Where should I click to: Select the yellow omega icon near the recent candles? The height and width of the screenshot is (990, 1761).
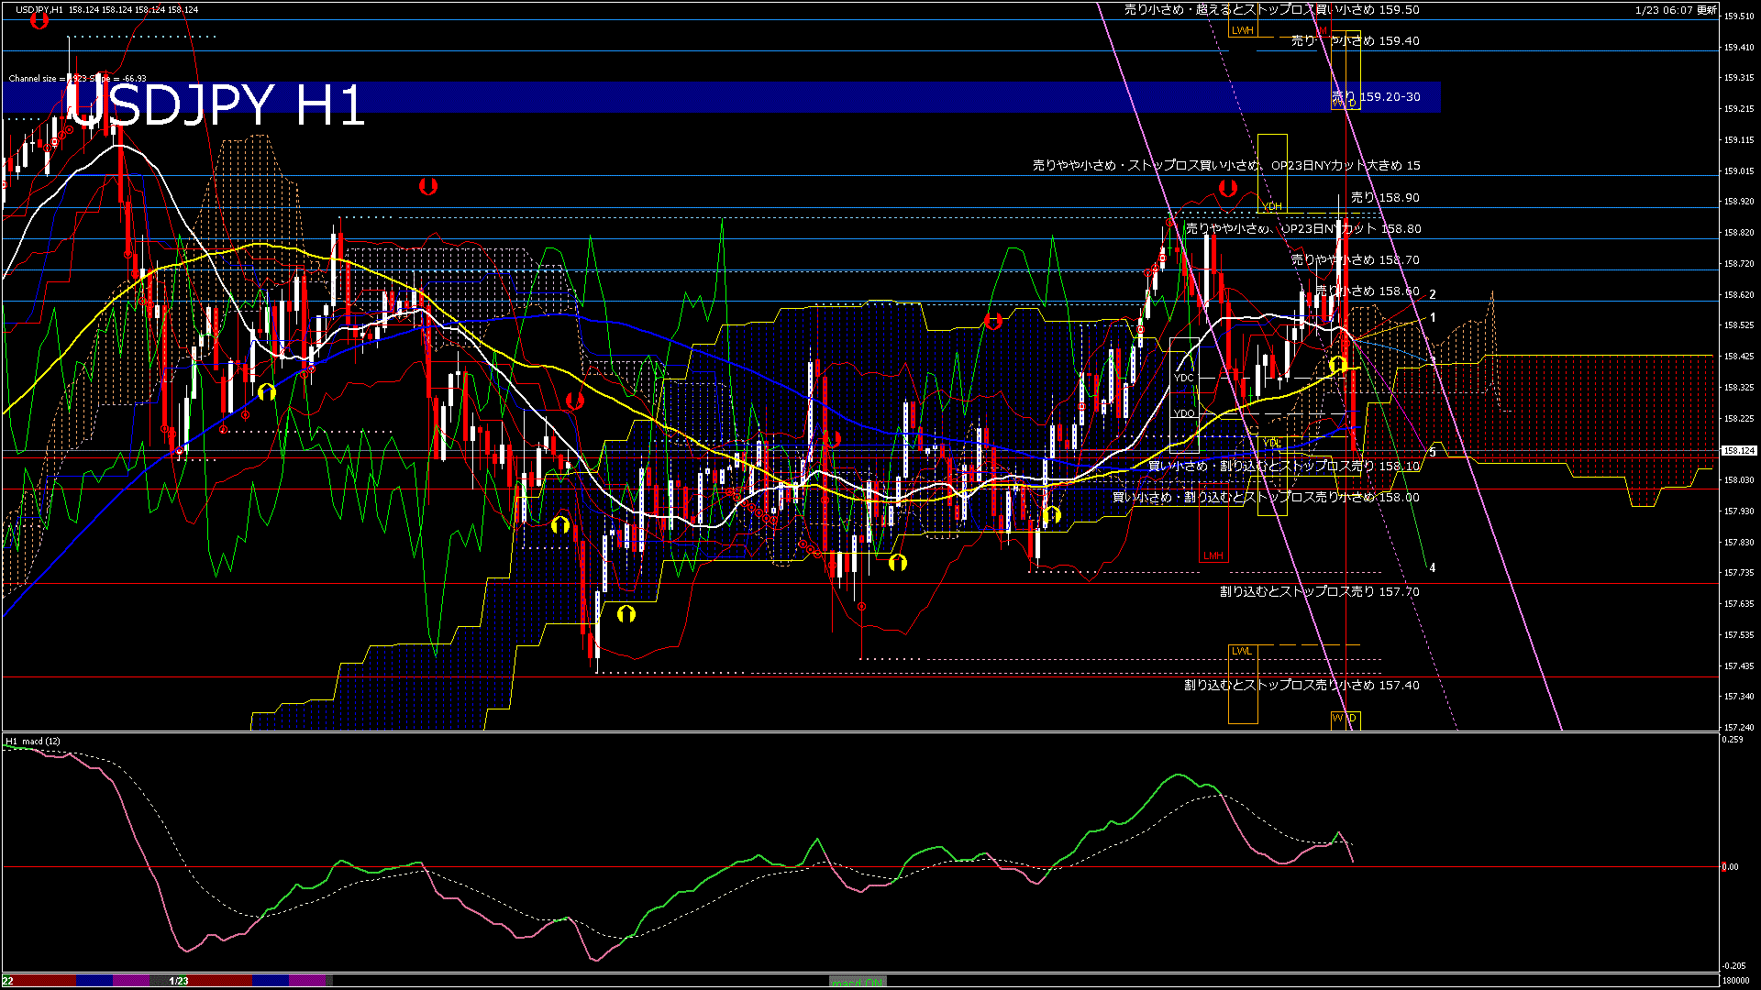point(1339,365)
